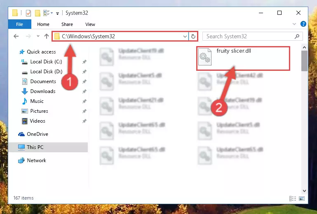Go back with the left arrow
Viewport: 317px width, 214px height.
tap(16, 36)
